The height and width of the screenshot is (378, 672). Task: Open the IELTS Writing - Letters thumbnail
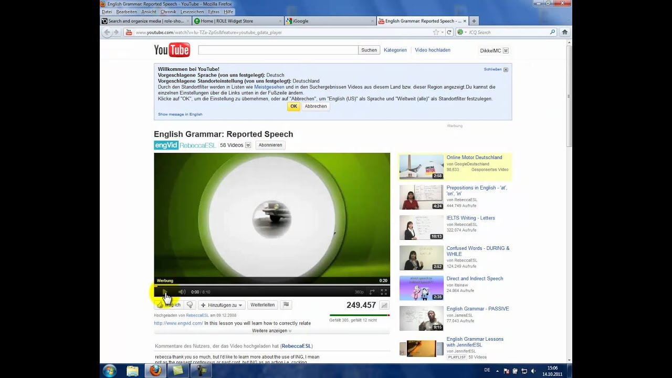pyautogui.click(x=421, y=227)
